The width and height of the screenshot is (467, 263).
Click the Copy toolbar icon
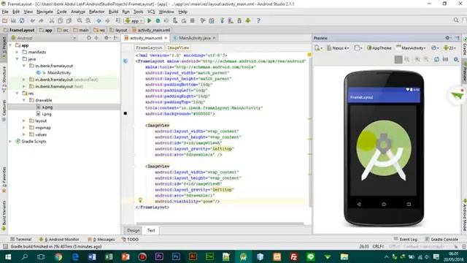pos(60,20)
